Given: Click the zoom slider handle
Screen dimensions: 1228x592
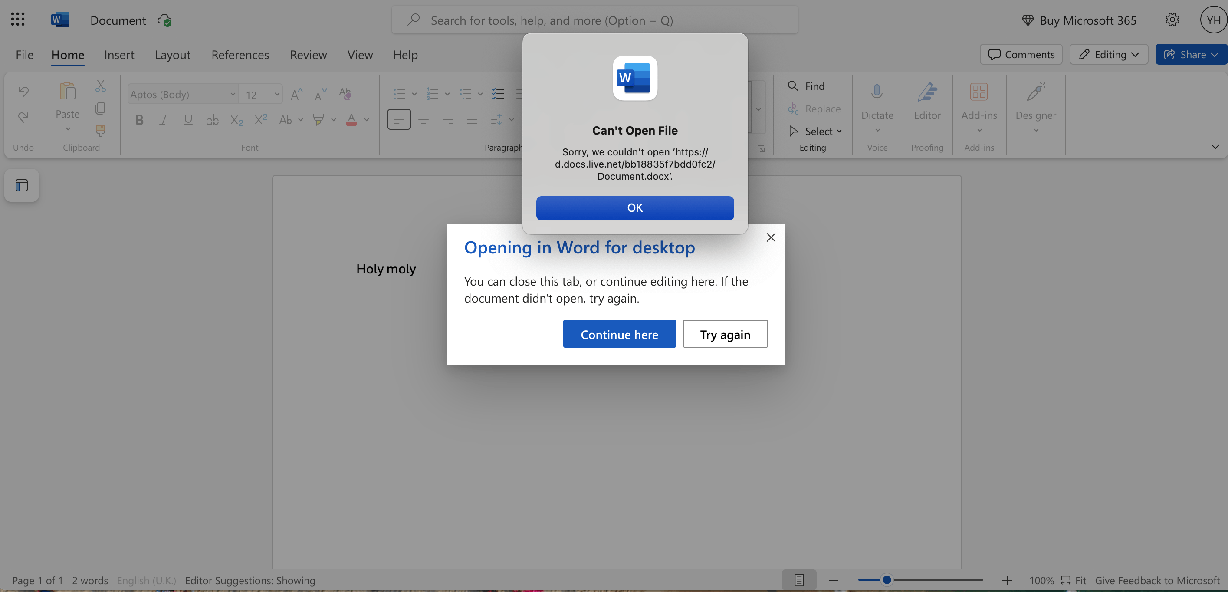Looking at the screenshot, I should point(886,580).
